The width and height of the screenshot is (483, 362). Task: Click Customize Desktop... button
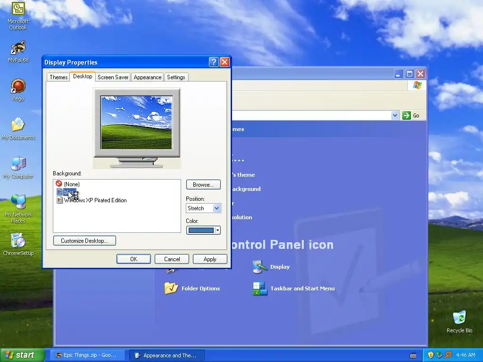pos(84,240)
